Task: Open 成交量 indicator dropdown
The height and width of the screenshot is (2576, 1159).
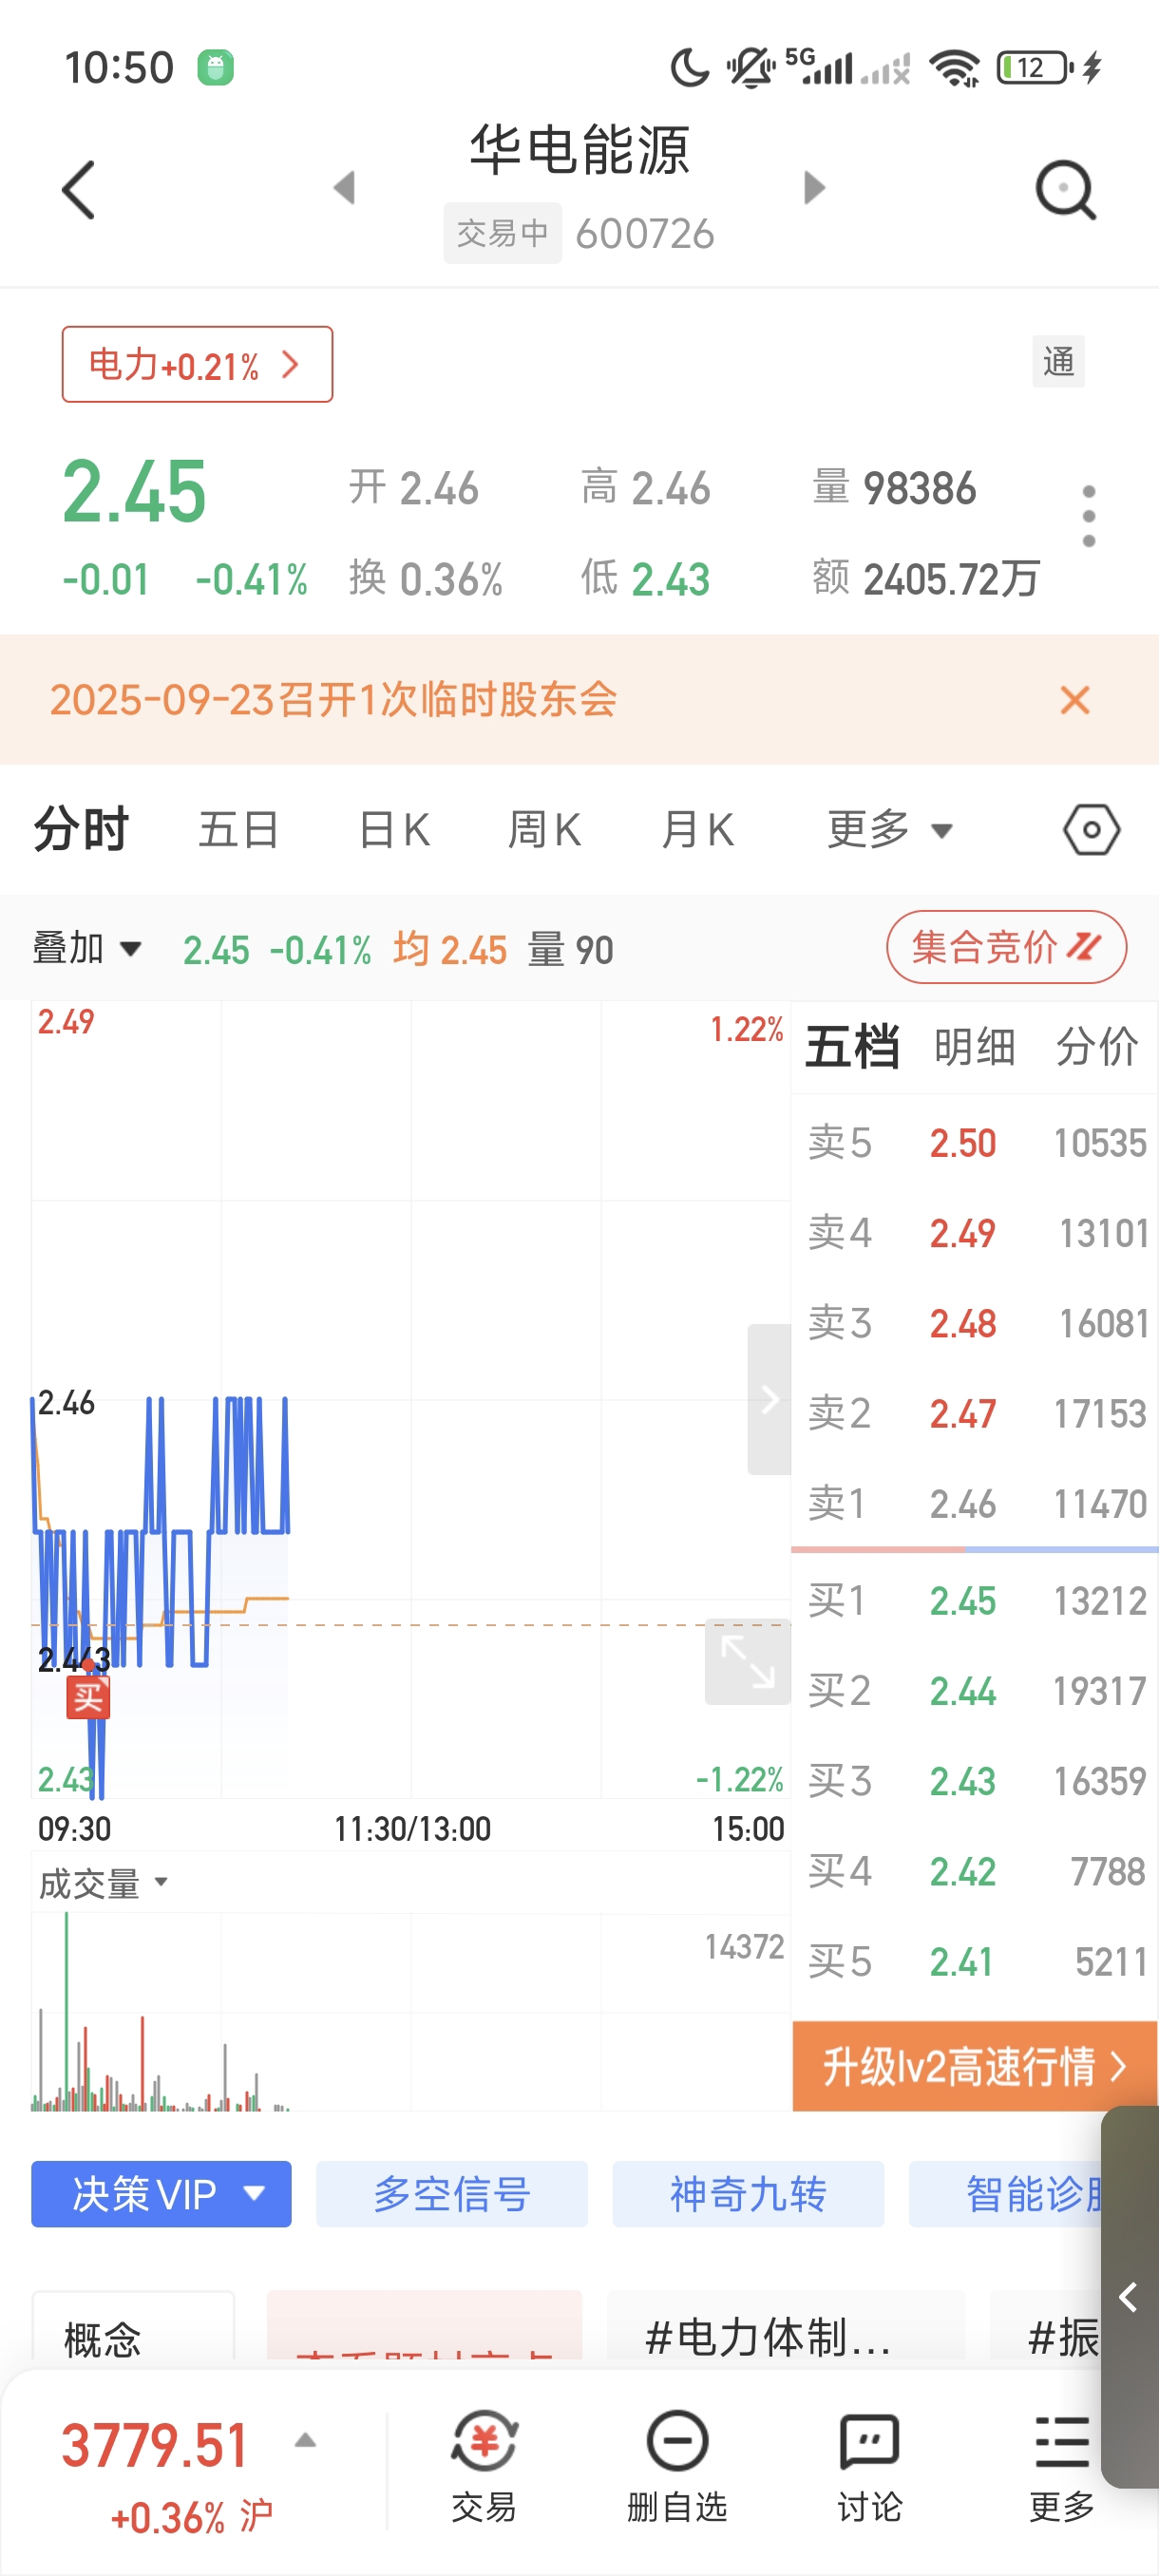Action: pyautogui.click(x=103, y=1884)
